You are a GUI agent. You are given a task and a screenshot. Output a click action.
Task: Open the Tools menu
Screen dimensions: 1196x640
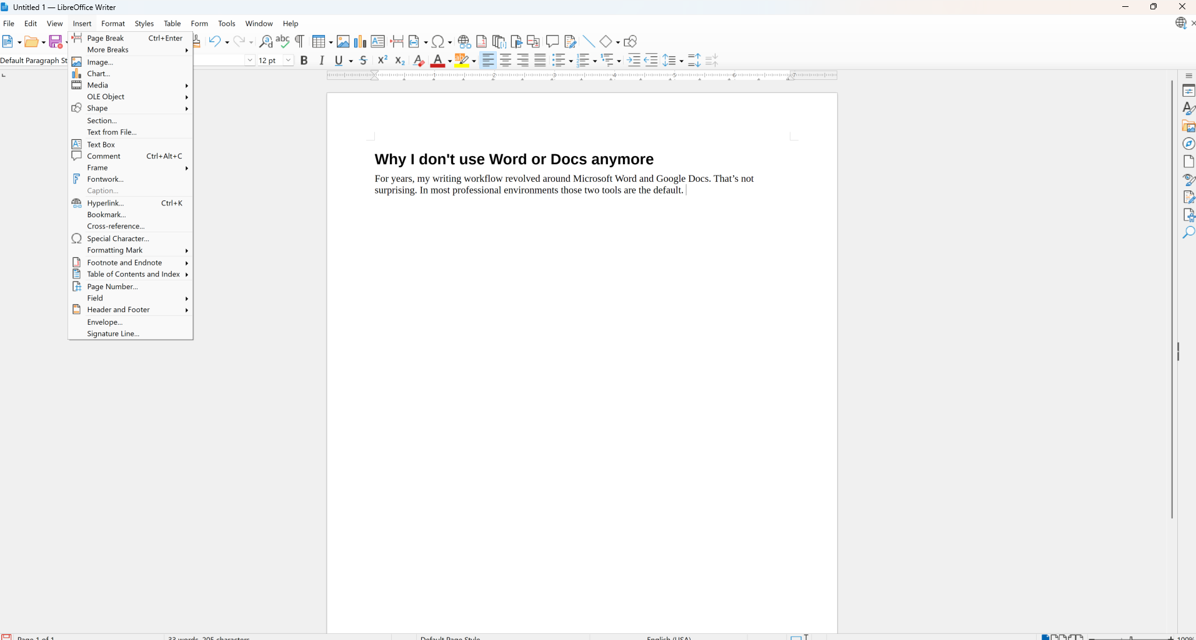[x=227, y=24]
